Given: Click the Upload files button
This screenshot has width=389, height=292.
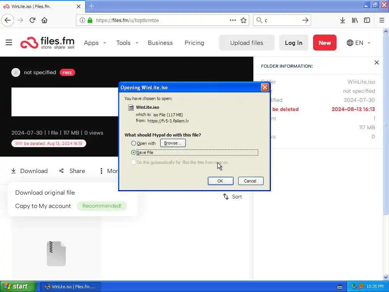Looking at the screenshot, I should [x=247, y=43].
